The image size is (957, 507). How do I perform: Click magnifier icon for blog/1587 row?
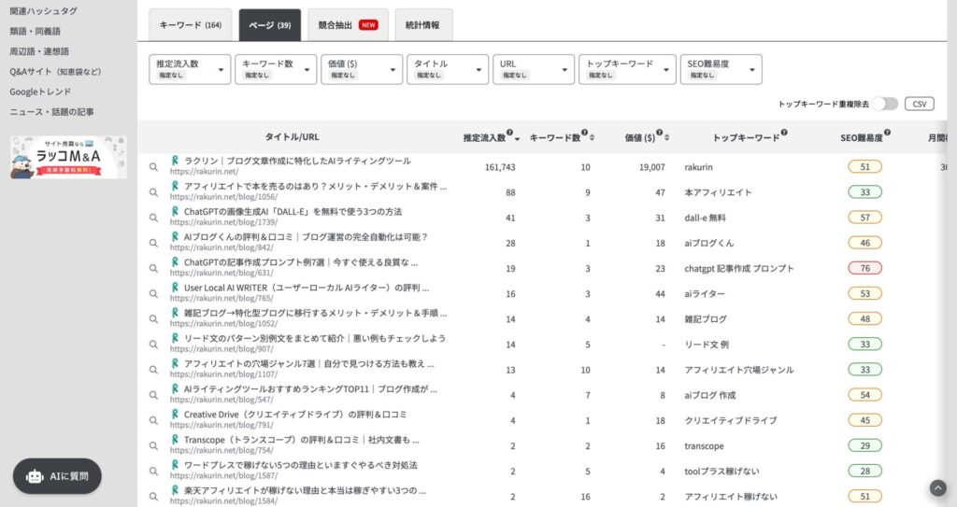point(153,471)
